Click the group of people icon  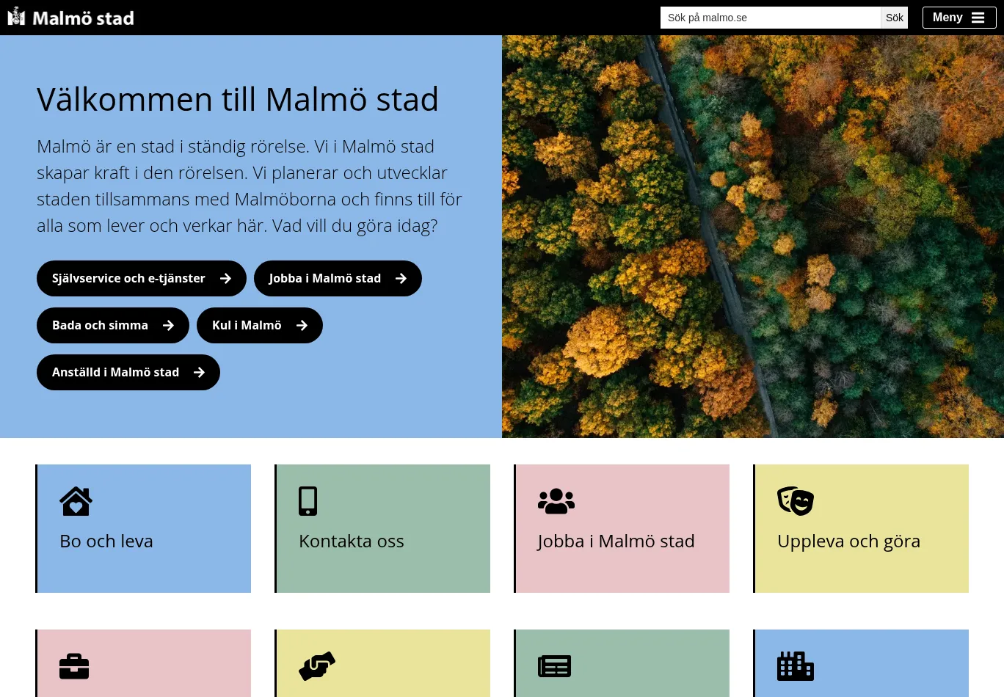(x=556, y=501)
